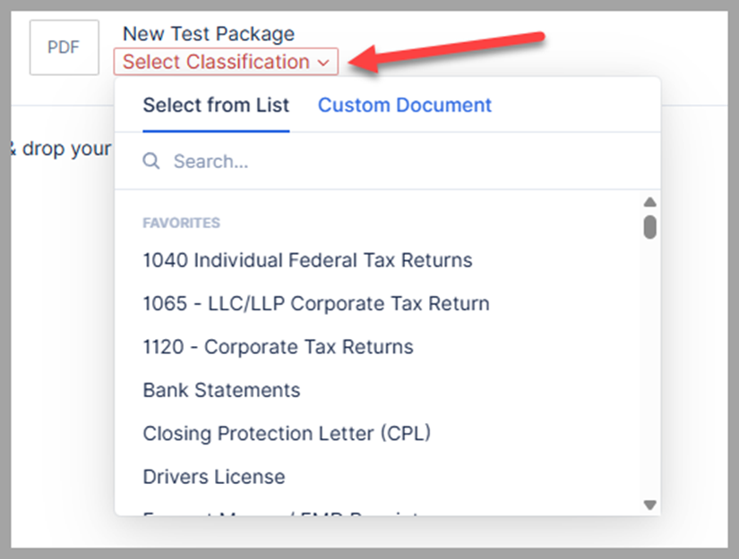Click the magnifying glass search icon
This screenshot has height=559, width=739.
[x=152, y=161]
